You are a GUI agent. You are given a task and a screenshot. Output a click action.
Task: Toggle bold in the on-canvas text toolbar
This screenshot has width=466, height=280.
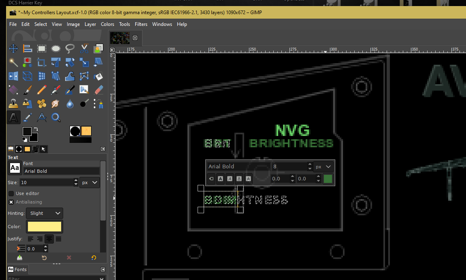click(x=220, y=178)
